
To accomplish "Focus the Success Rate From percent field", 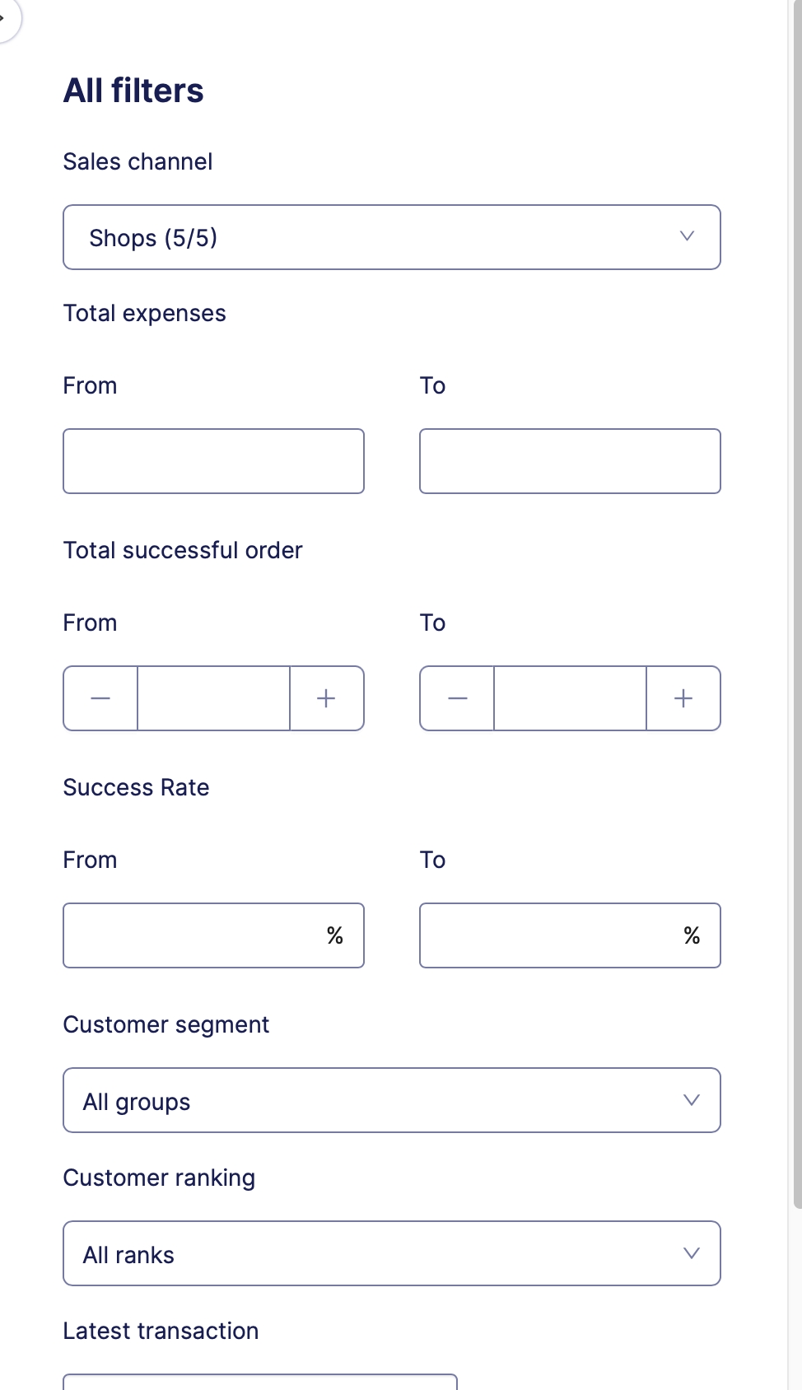I will pyautogui.click(x=194, y=935).
